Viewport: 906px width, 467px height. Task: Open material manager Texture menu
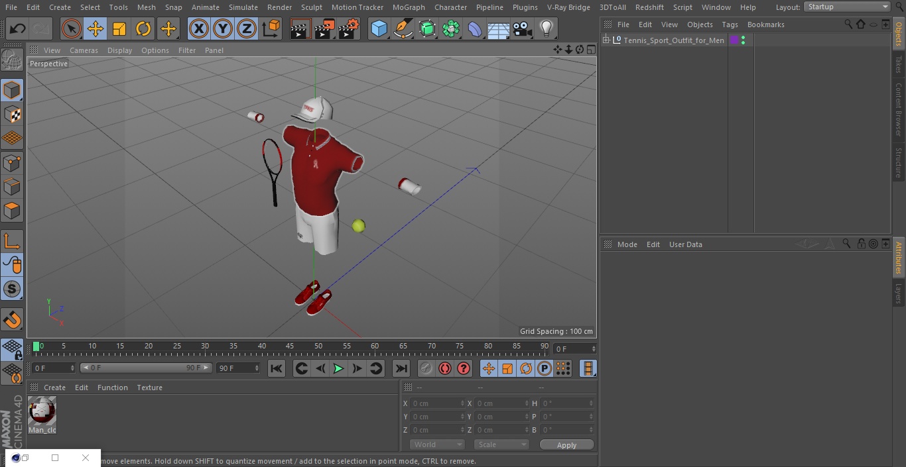tap(150, 388)
